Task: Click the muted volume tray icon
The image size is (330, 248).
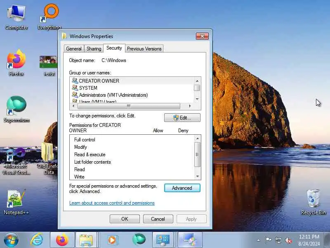Action: [288, 240]
